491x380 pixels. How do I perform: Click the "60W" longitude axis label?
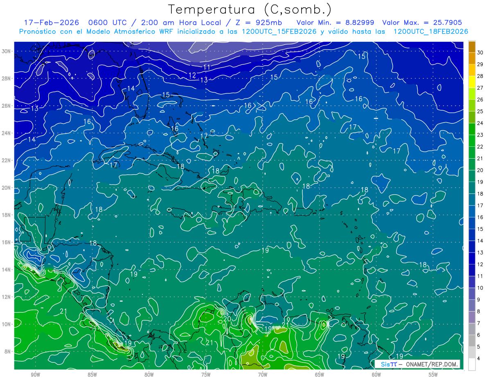[x=376, y=375]
